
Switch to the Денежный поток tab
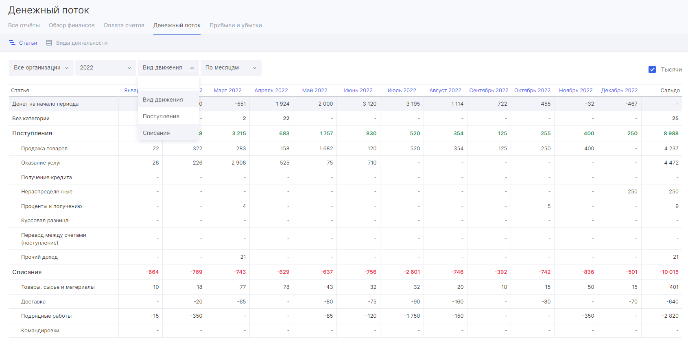pyautogui.click(x=177, y=25)
